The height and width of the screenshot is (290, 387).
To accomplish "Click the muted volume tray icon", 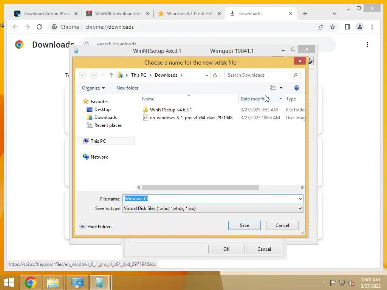I will pos(351,282).
